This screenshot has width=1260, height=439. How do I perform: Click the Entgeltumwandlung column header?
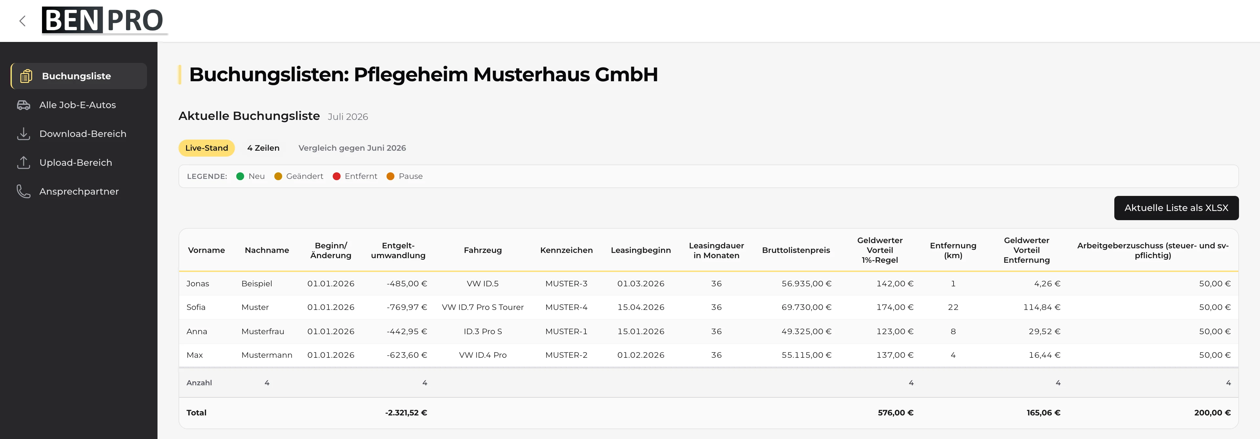(398, 250)
